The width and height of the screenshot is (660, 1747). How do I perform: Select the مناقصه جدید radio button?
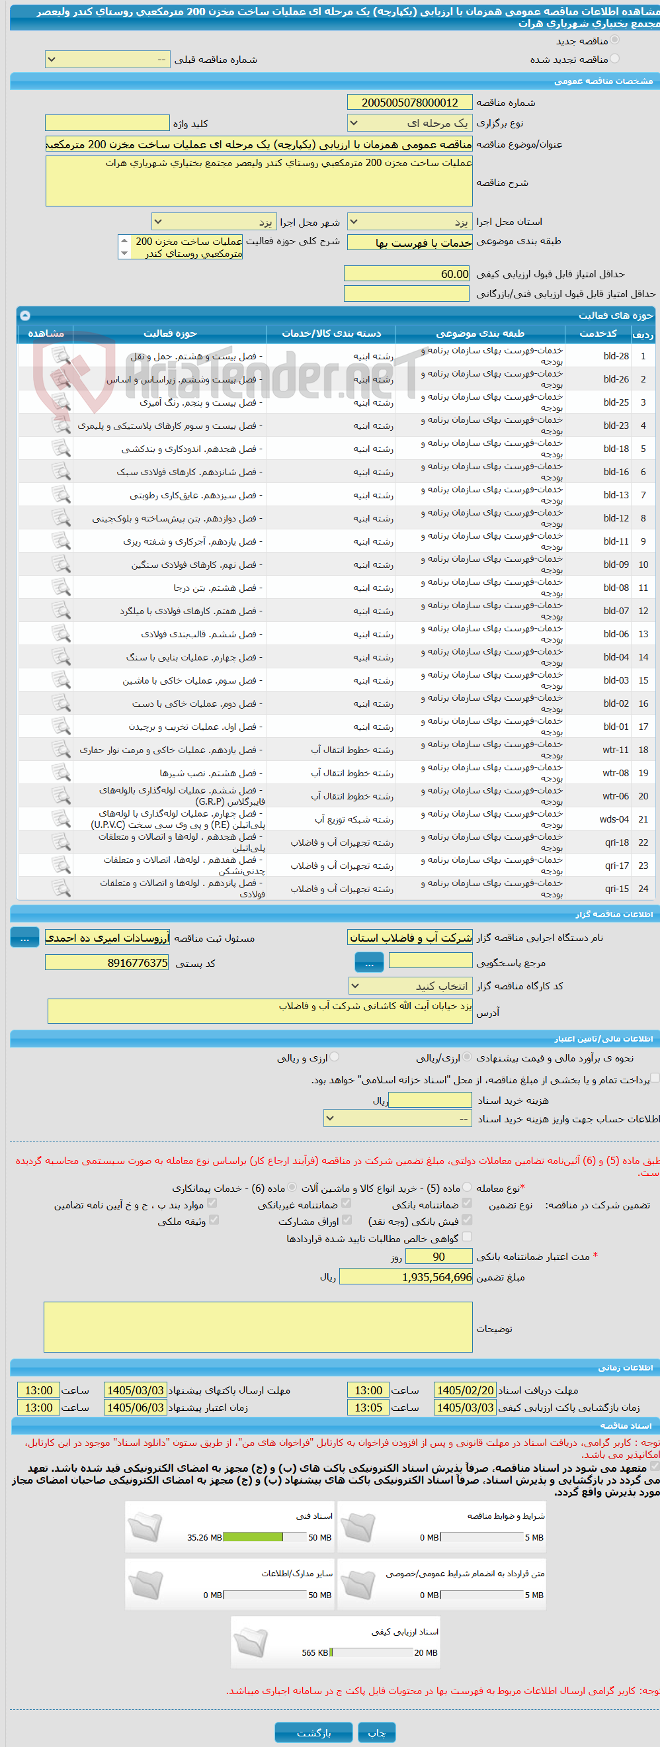614,40
